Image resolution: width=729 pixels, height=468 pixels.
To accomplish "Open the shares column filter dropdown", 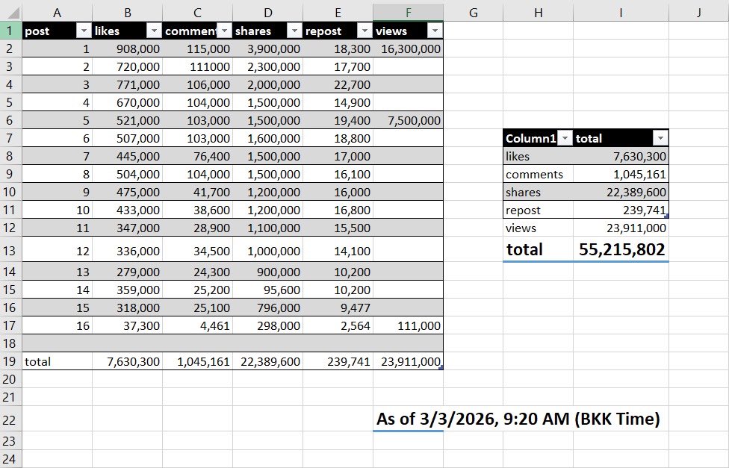I will [294, 31].
